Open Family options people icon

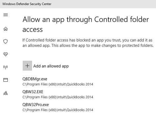(6, 93)
